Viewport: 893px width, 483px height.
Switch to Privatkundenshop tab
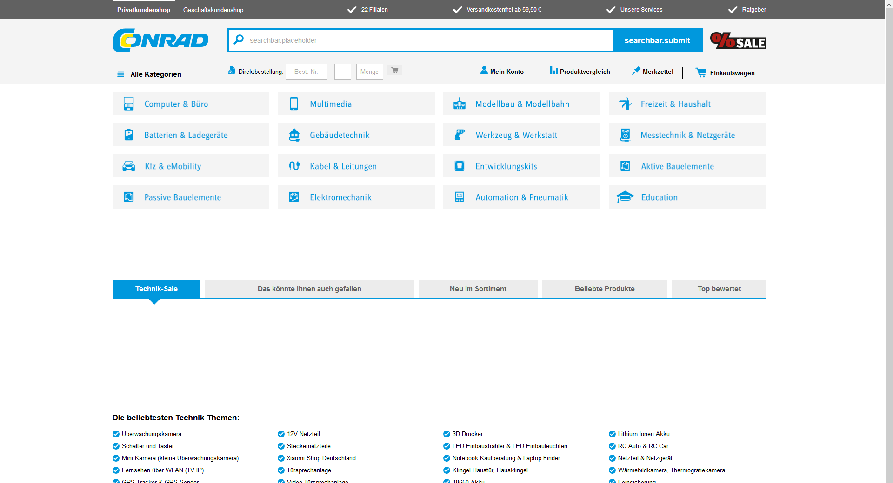pyautogui.click(x=144, y=10)
